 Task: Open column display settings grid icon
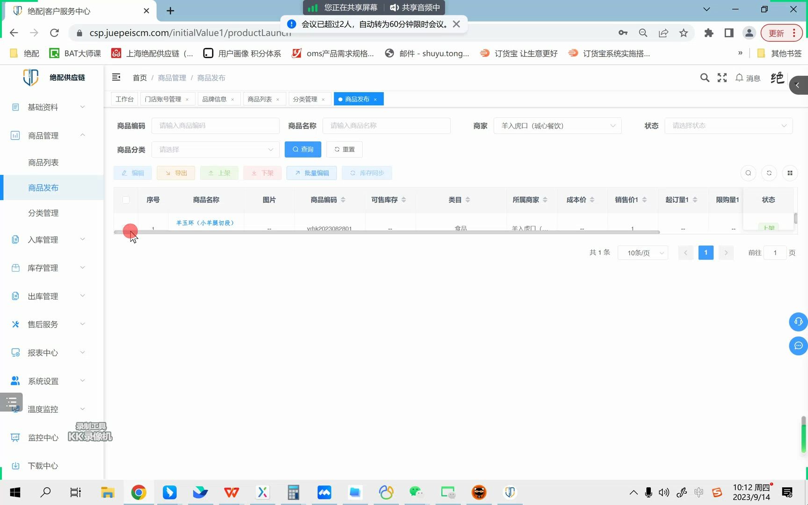pyautogui.click(x=790, y=173)
